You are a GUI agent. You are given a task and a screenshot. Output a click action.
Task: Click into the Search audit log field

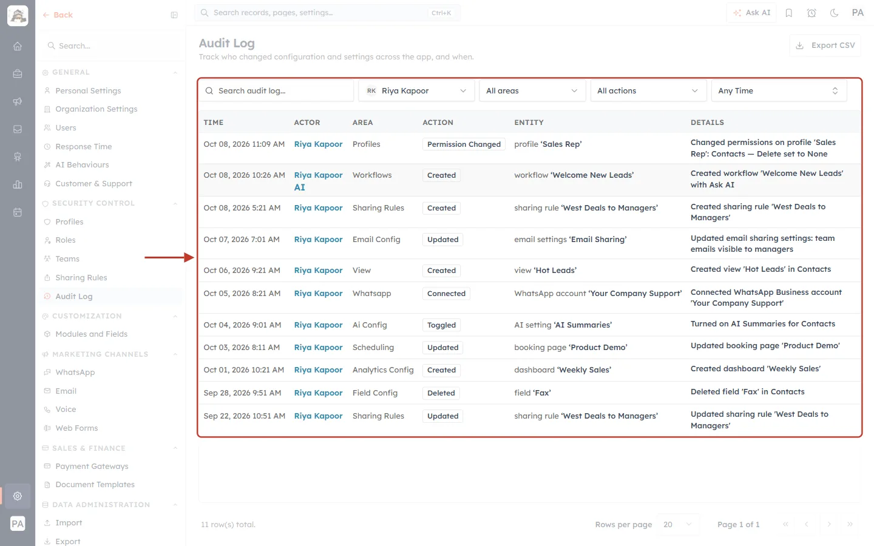(277, 91)
